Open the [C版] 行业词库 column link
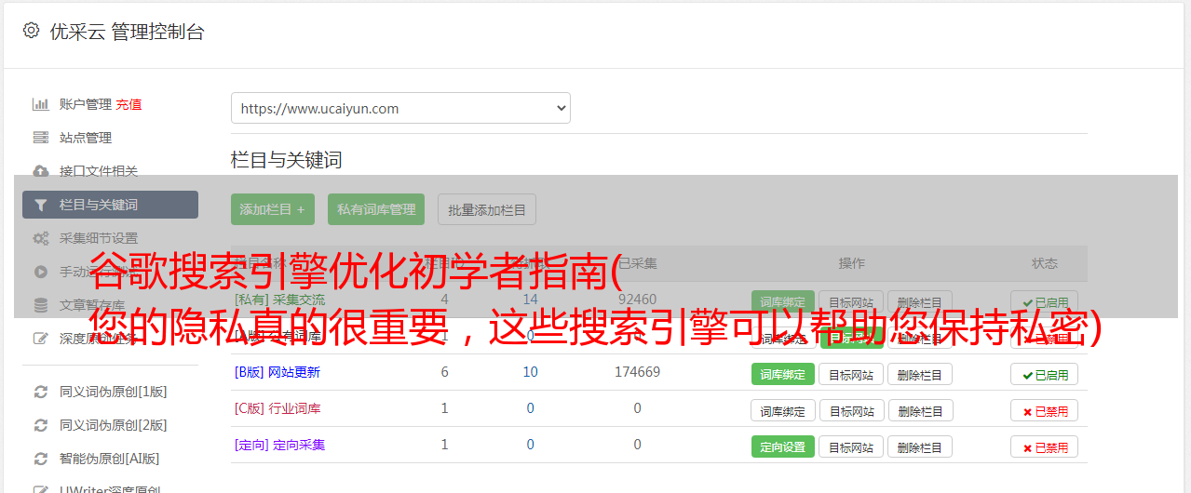The image size is (1191, 493). click(277, 408)
